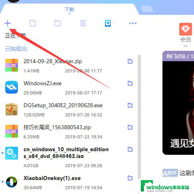194x194 pixels.
Task: Click date 2019-07-26 16:32
Action: [x=83, y=115]
